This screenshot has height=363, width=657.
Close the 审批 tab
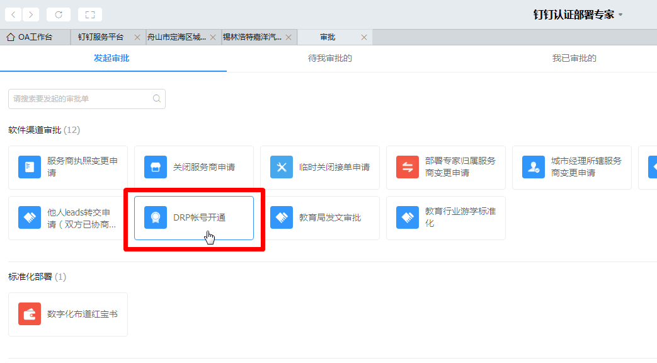pos(364,37)
